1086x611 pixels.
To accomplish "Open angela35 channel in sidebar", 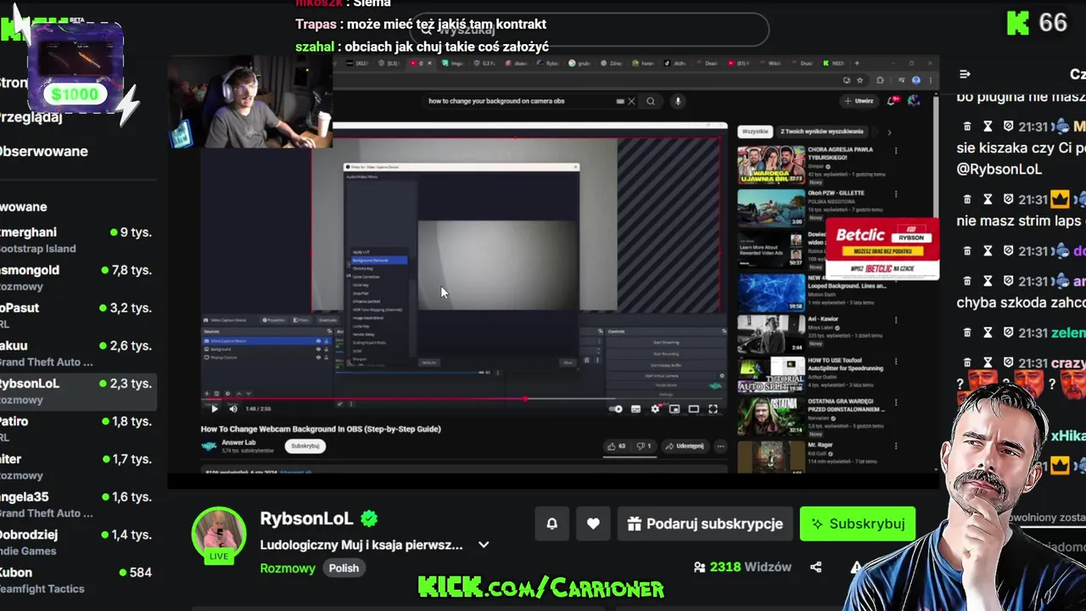I will click(76, 504).
